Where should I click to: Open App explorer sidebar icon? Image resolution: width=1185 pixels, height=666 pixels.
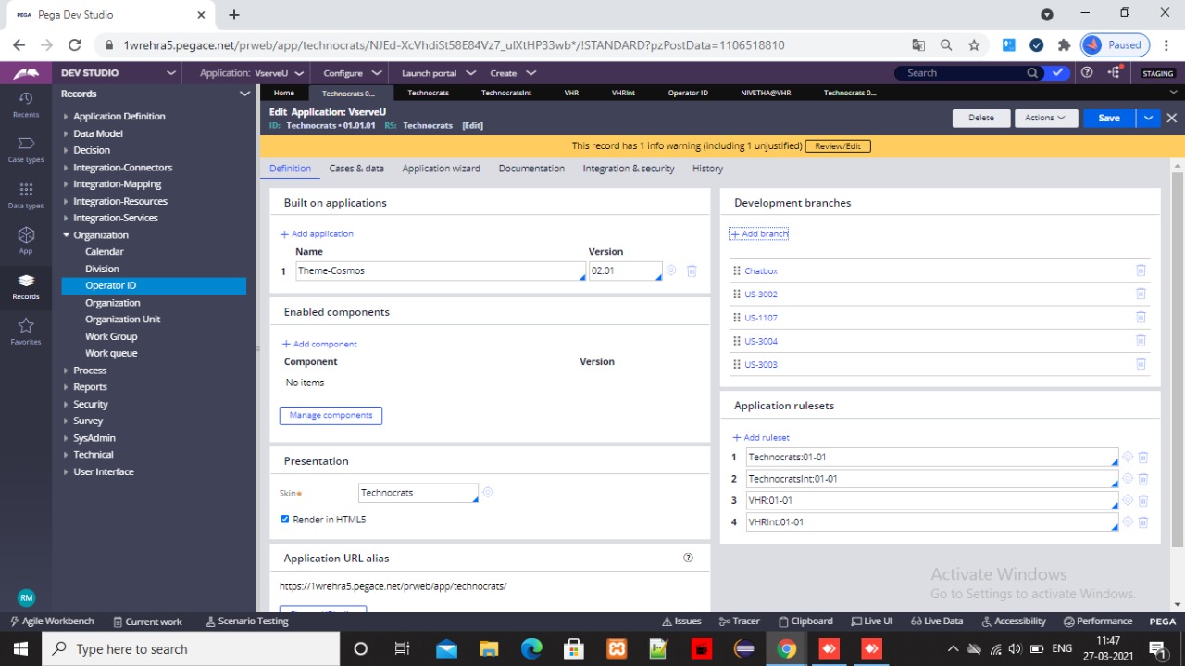click(x=26, y=241)
